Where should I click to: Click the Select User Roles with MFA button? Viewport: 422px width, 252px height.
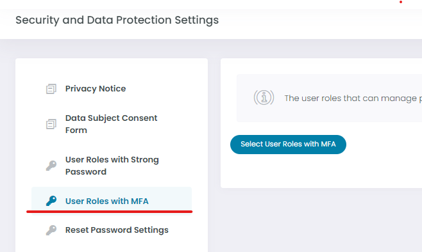(288, 145)
